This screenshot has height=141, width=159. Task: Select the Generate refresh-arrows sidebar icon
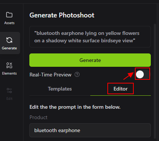coord(9,40)
